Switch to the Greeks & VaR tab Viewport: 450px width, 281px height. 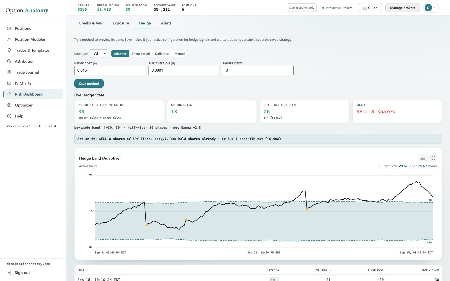coord(91,23)
